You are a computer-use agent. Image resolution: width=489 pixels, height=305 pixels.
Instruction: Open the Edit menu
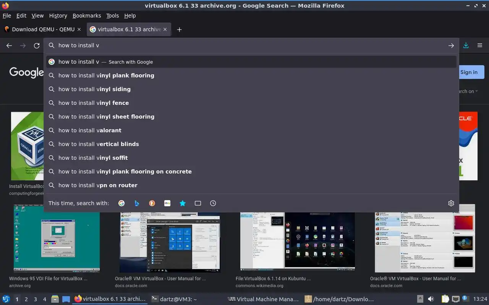coord(21,16)
